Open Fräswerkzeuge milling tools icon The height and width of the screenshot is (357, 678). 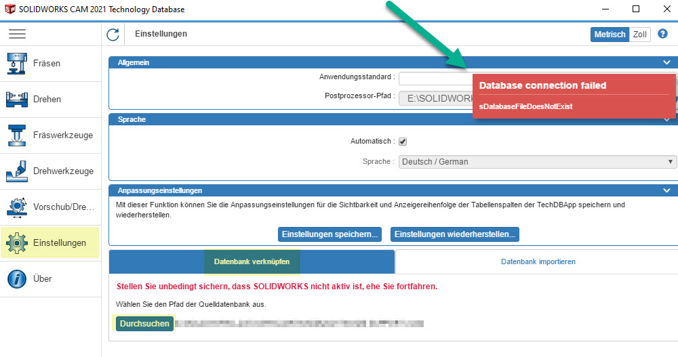17,135
